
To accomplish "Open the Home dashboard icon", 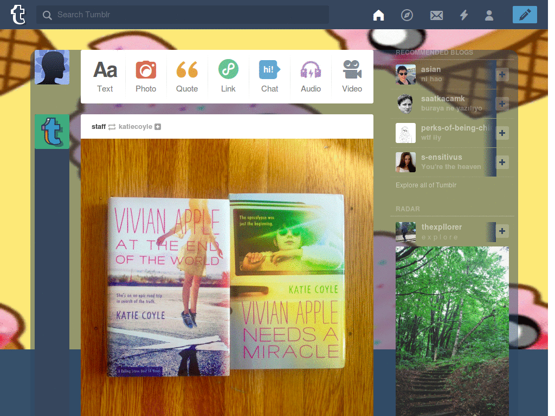I will pos(378,15).
